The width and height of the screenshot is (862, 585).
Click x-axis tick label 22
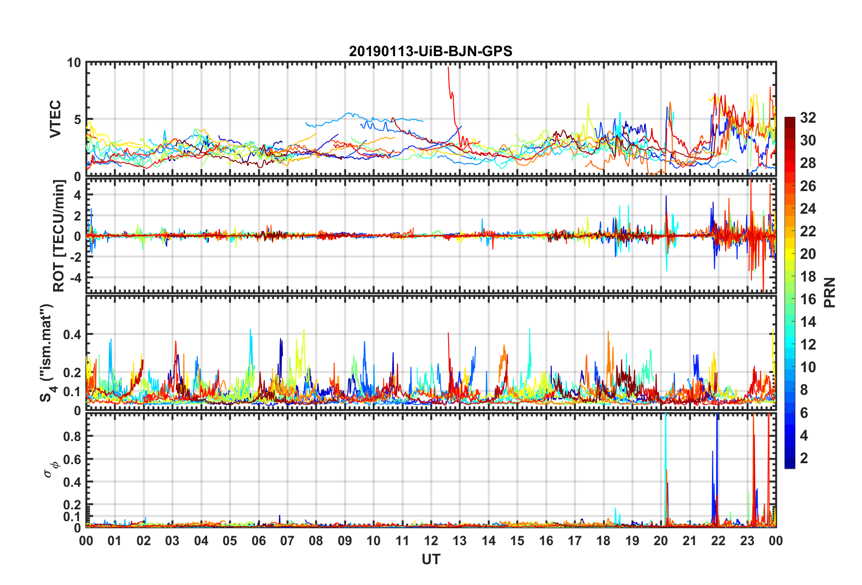[718, 541]
